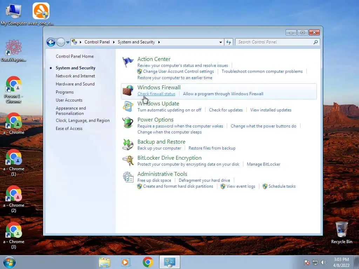Open Ease of Access category
Viewport: 359px width, 269px height.
click(69, 128)
